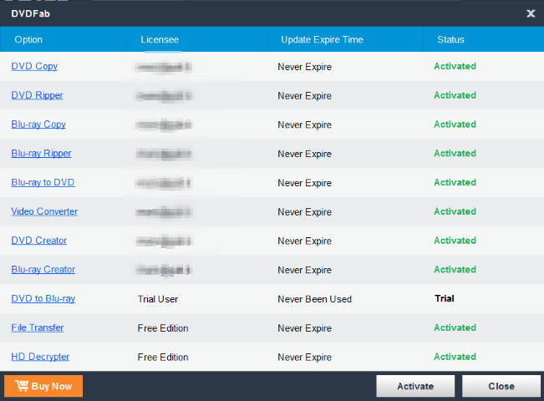The width and height of the screenshot is (544, 401).
Task: Click 'Activated' status in the DVD Creator row
Action: (x=455, y=241)
